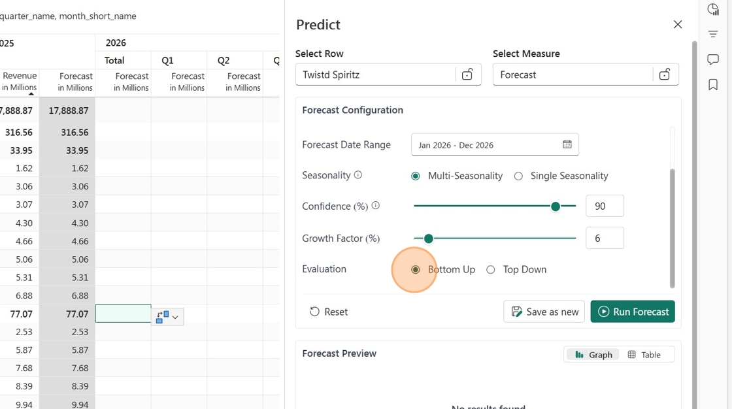Click the lock icon beside Forecast measure

point(664,74)
